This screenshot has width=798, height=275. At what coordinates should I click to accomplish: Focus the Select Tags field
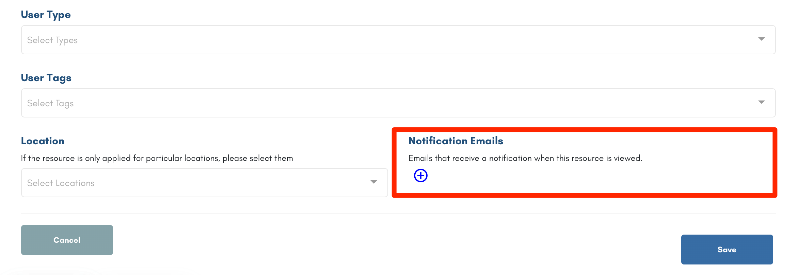pyautogui.click(x=398, y=103)
